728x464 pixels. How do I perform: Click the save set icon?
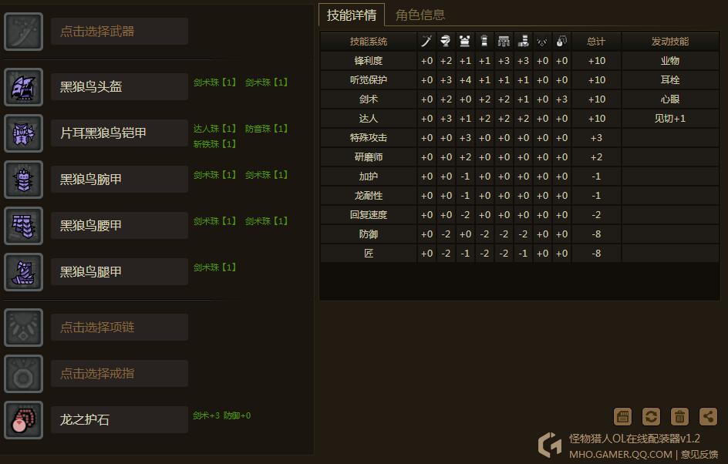tap(622, 417)
